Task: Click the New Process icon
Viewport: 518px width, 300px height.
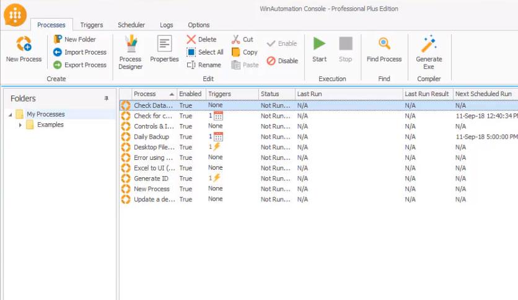Action: click(x=24, y=44)
